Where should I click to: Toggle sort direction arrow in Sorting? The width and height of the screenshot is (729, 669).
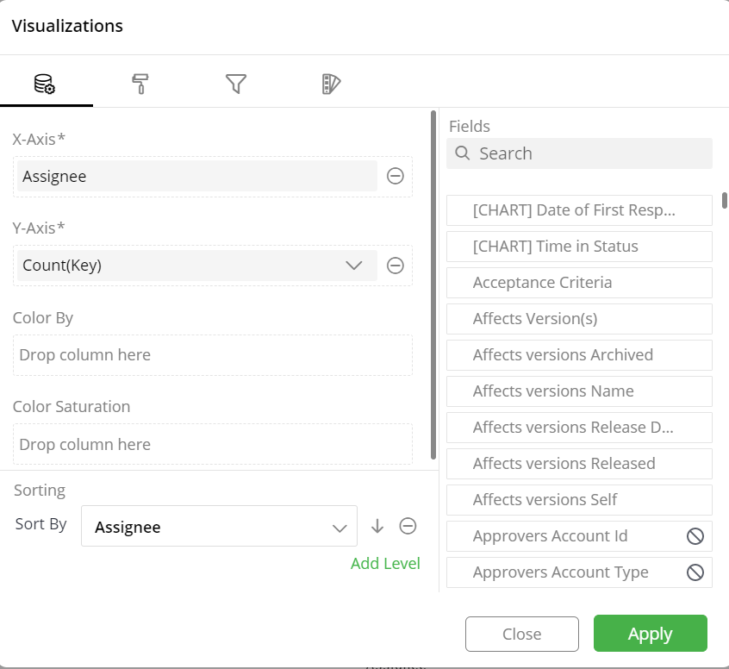(377, 526)
